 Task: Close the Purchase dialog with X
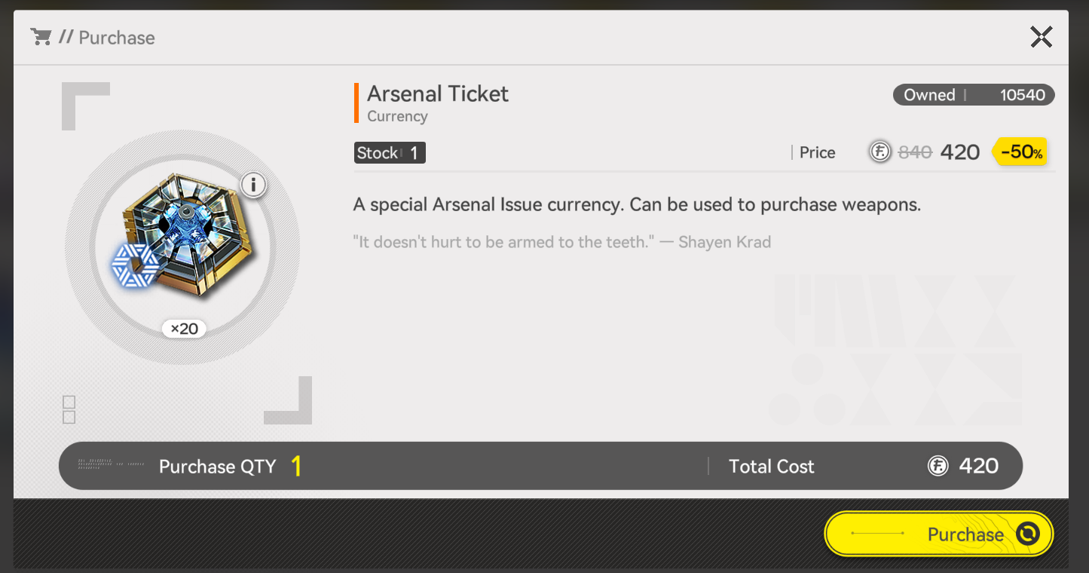[x=1041, y=37]
